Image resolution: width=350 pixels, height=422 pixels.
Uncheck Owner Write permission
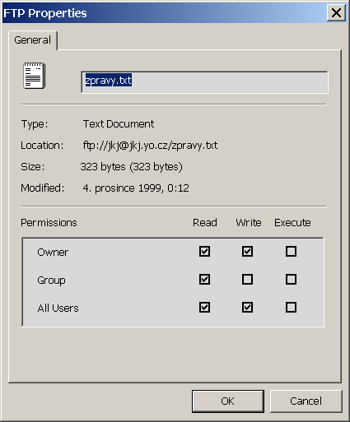[x=247, y=251]
